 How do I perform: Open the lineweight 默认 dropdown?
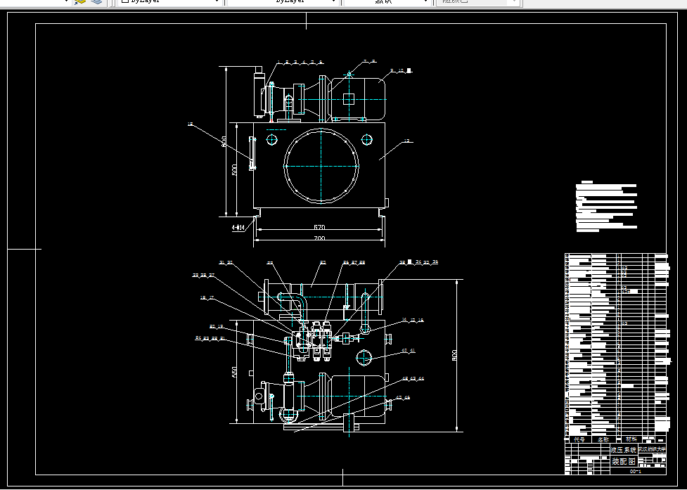tap(387, 1)
